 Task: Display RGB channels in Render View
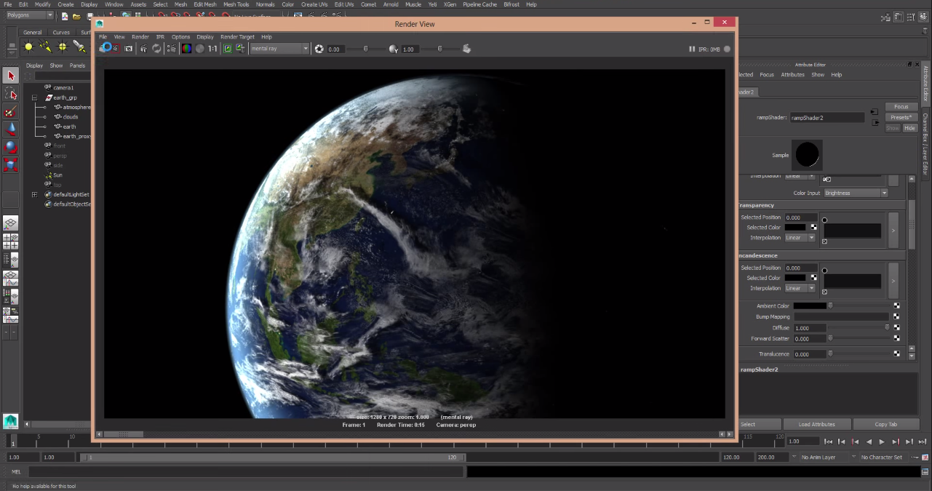[x=186, y=49]
